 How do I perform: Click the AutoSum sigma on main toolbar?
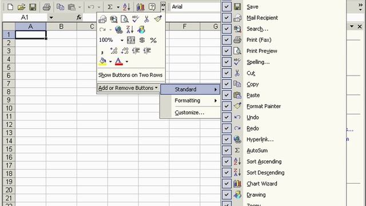(x=110, y=7)
